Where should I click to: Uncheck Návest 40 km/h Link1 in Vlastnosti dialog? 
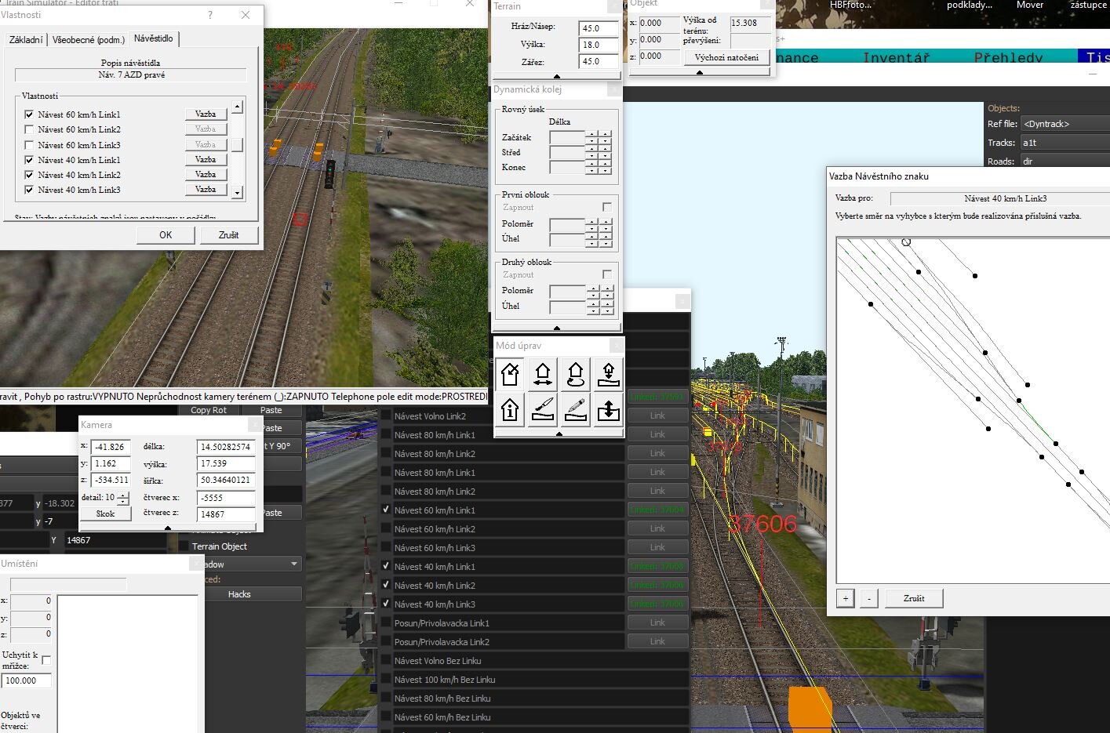[x=30, y=160]
